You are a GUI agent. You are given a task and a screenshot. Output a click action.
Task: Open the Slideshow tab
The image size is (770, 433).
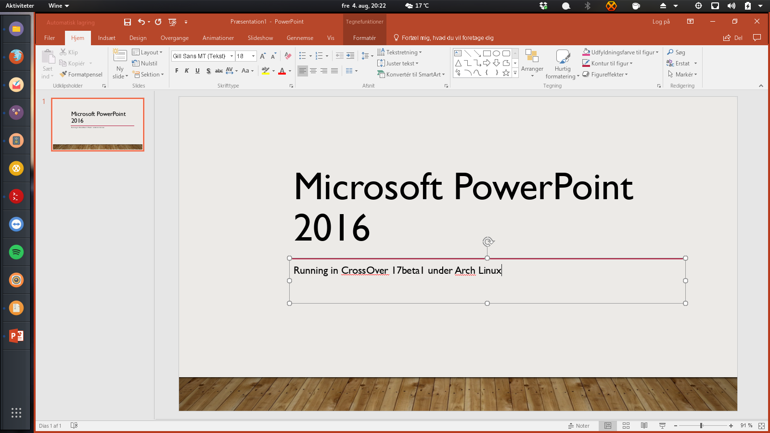[x=260, y=38]
